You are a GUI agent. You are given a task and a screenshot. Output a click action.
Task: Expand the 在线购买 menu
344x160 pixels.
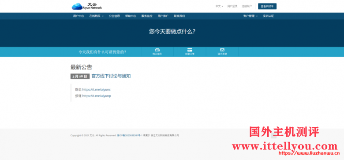click(96, 16)
